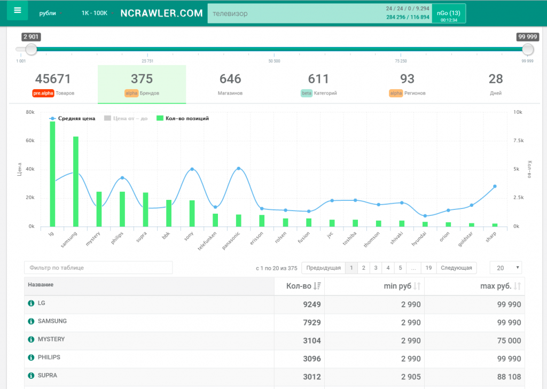Screen dimensions: 547x389
Task: Focus the Фильтр по таблице input
Action: (x=98, y=268)
